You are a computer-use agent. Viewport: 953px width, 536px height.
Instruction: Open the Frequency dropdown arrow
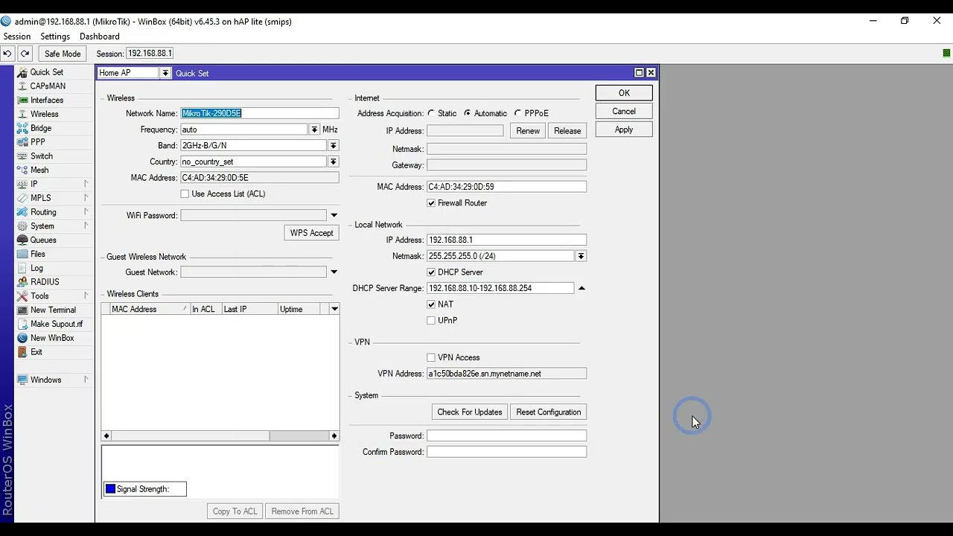314,130
